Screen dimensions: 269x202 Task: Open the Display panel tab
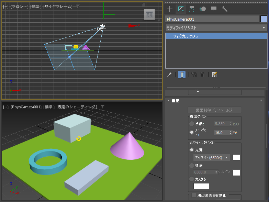coord(214,9)
